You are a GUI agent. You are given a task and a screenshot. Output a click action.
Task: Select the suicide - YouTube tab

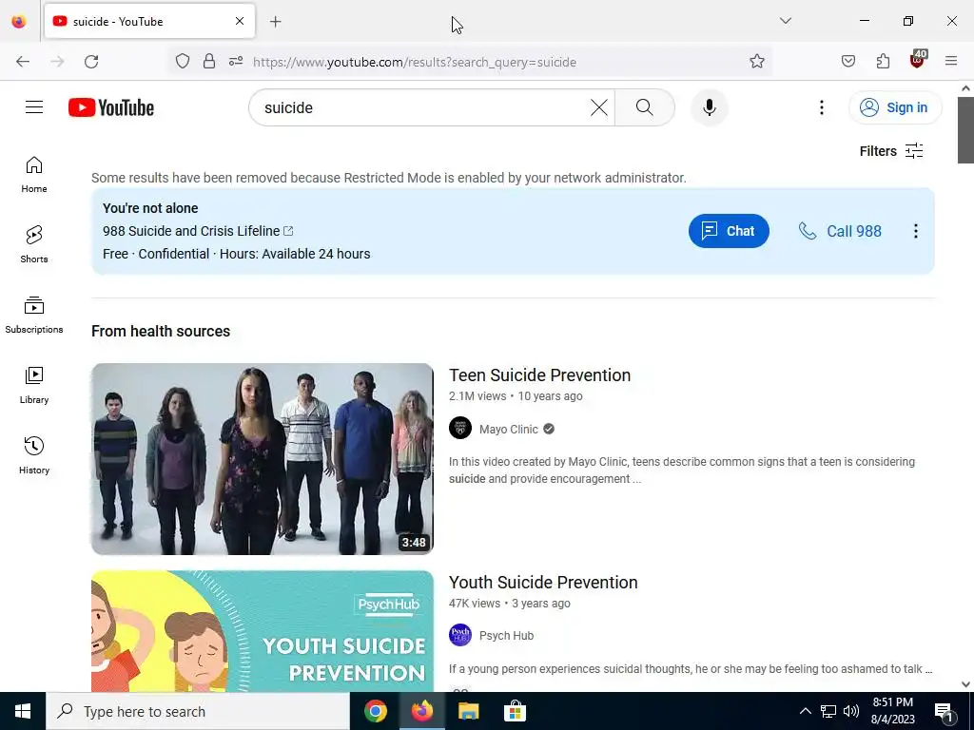149,21
